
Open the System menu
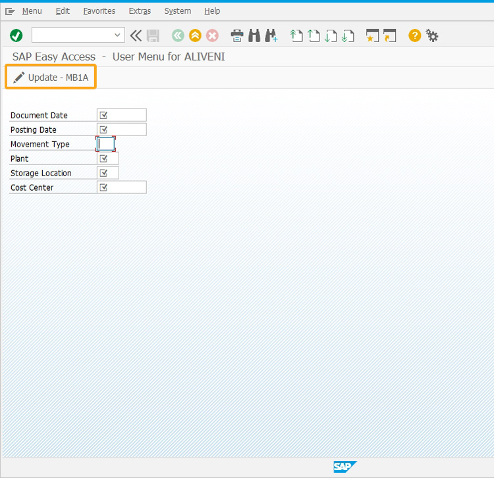pos(178,11)
